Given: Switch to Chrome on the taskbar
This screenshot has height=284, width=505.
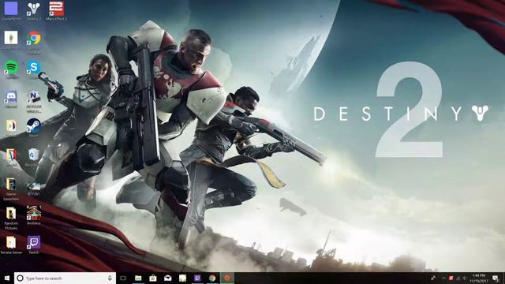Looking at the screenshot, I should [x=212, y=278].
